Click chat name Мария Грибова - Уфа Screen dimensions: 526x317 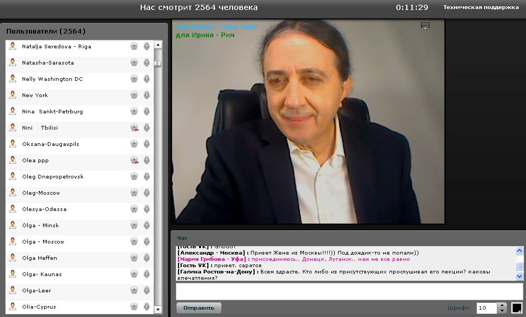(212, 259)
